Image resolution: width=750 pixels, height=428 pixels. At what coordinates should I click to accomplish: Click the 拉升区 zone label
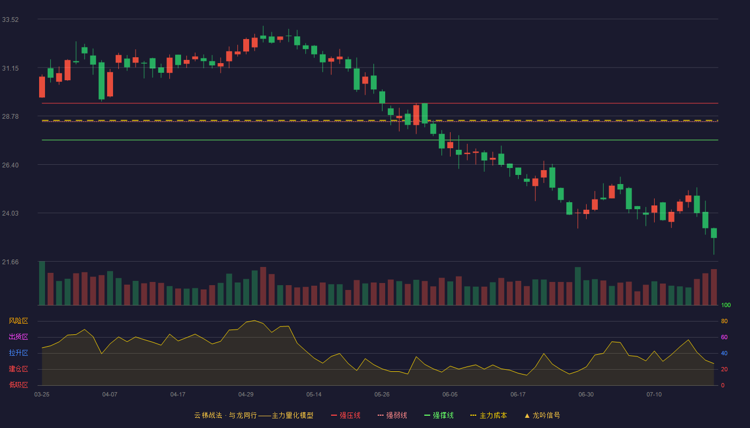(18, 353)
